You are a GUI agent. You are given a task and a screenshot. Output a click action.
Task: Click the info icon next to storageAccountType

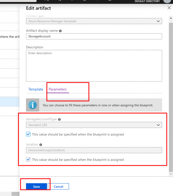click(59, 119)
